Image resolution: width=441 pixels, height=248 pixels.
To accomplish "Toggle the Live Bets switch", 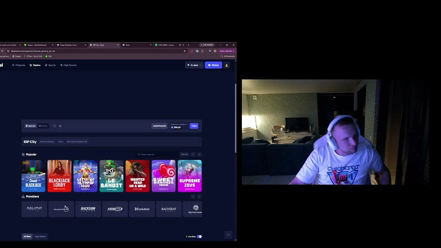I will (x=199, y=237).
